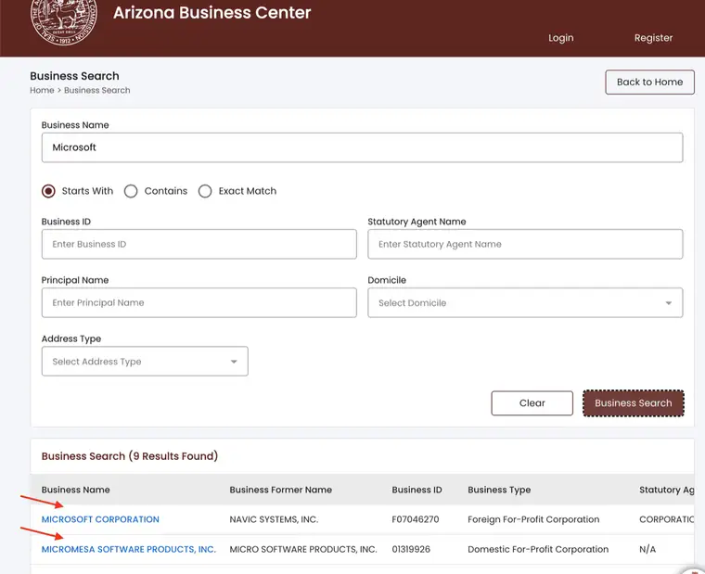The image size is (705, 574).
Task: Click the Arizona Business Center title
Action: click(211, 13)
